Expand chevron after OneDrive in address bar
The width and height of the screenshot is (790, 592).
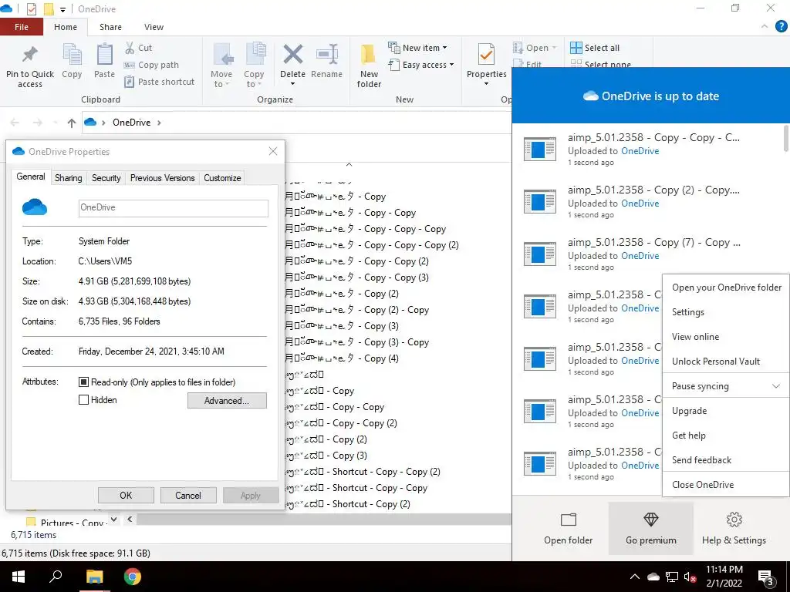pos(159,123)
